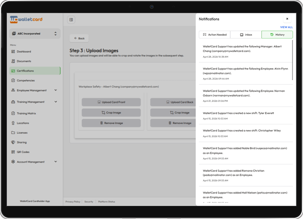Viewport: 303px width, 219px height.
Task: Click the Step 3 : Upload Images heading
Action: (x=94, y=51)
